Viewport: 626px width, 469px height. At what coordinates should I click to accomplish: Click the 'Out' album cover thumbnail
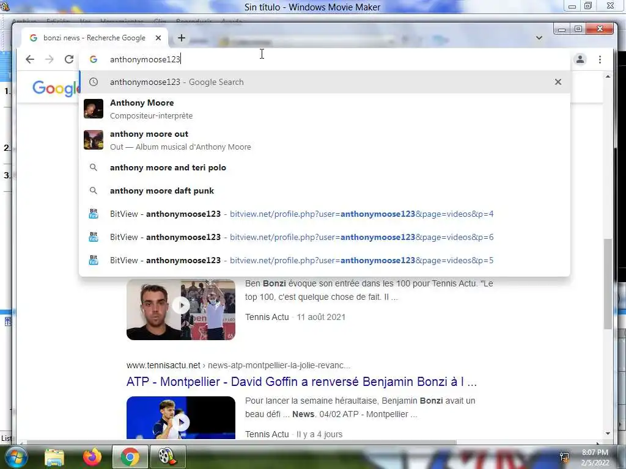[94, 140]
